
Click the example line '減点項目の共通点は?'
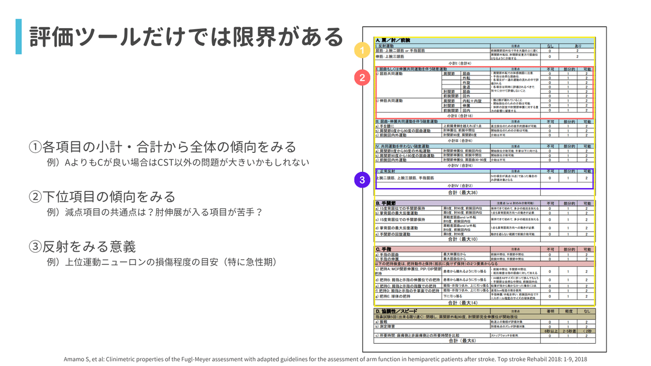coord(155,212)
